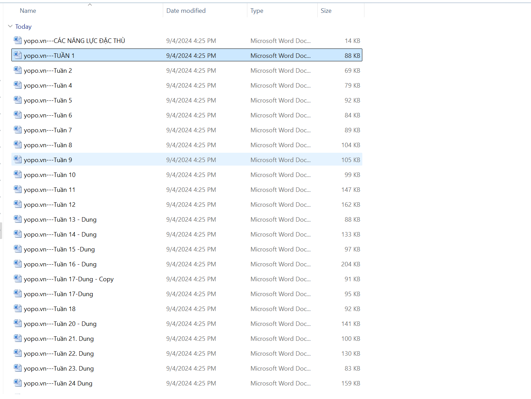Select file name yopo.vn---Tuần 9
Viewport: 531px width, 399px height.
pos(48,160)
